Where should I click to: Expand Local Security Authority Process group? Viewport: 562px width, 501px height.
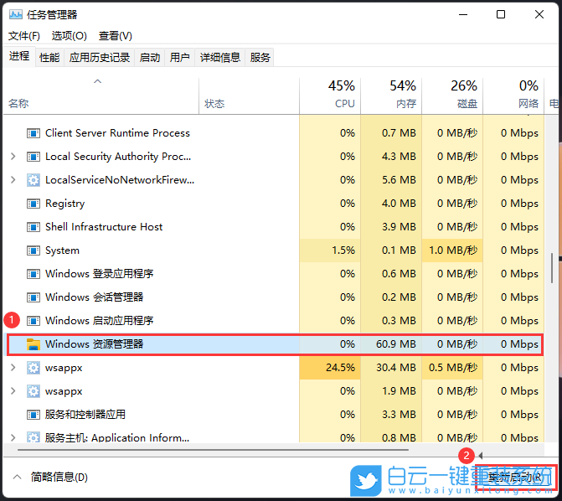click(x=13, y=157)
